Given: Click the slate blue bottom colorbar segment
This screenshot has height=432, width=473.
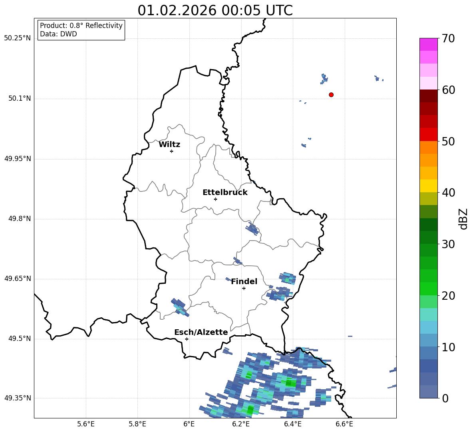Looking at the screenshot, I should click(x=428, y=392).
